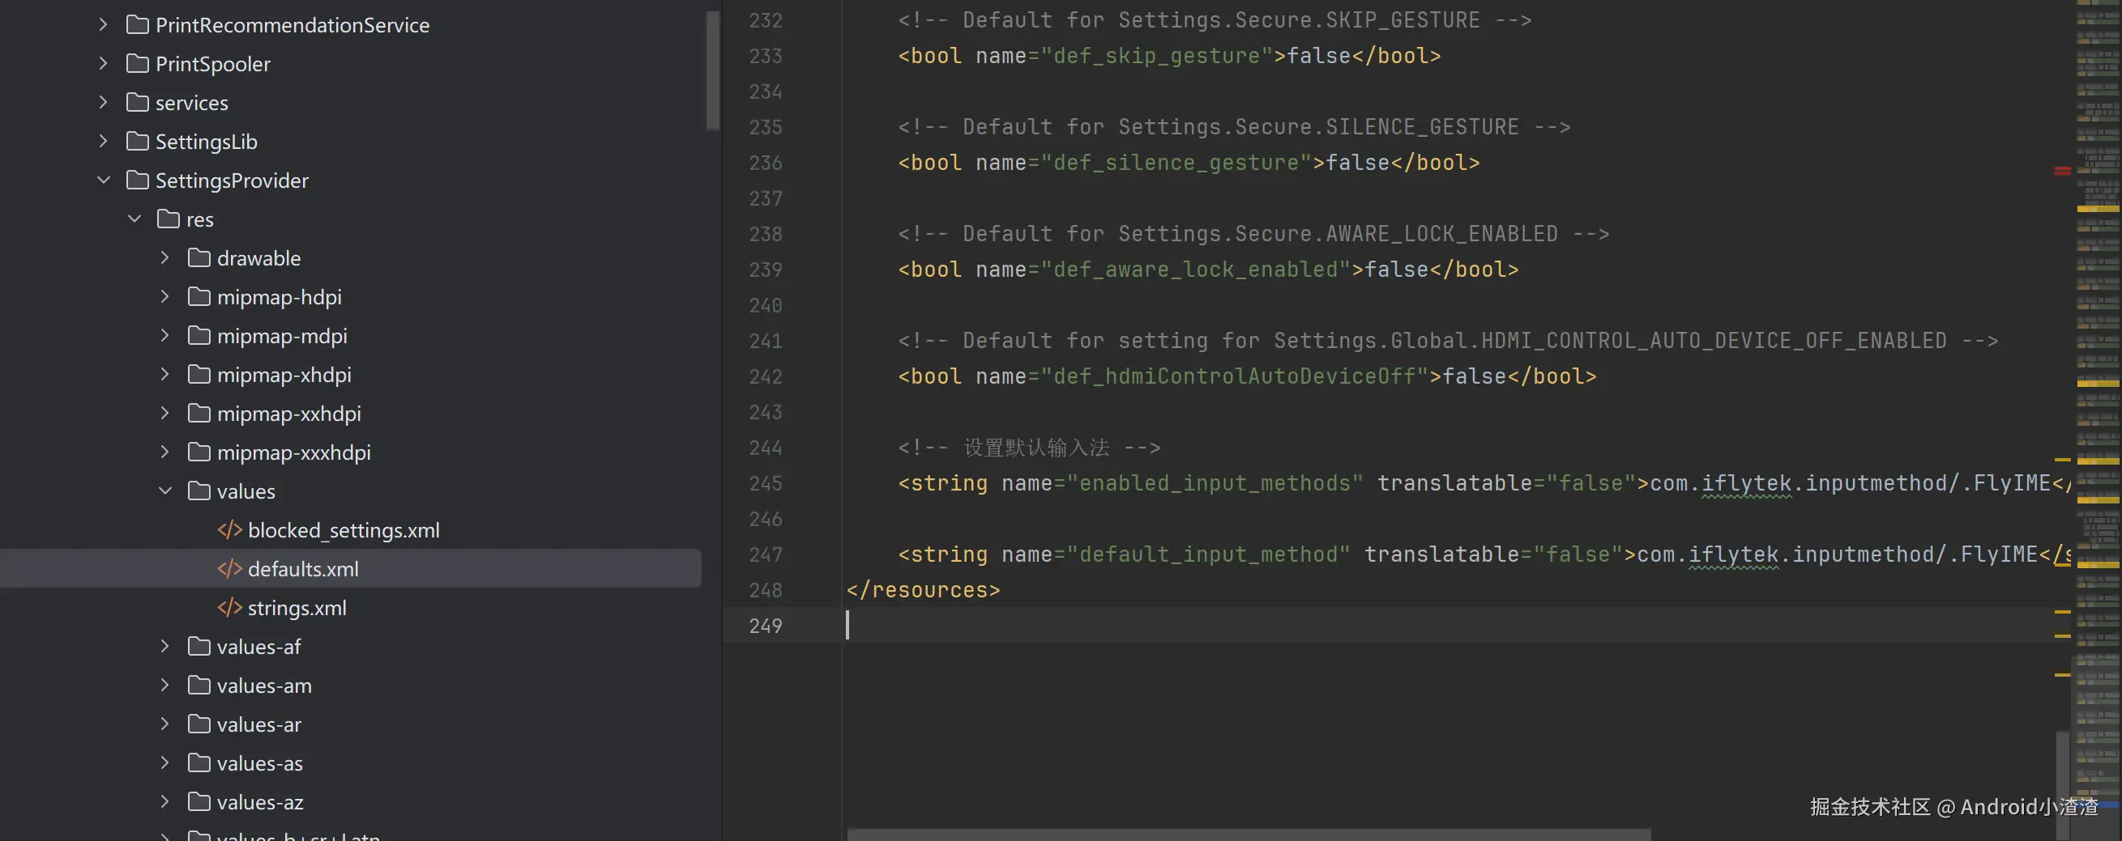Click the def_skip_gesture attribute value

tap(1156, 56)
